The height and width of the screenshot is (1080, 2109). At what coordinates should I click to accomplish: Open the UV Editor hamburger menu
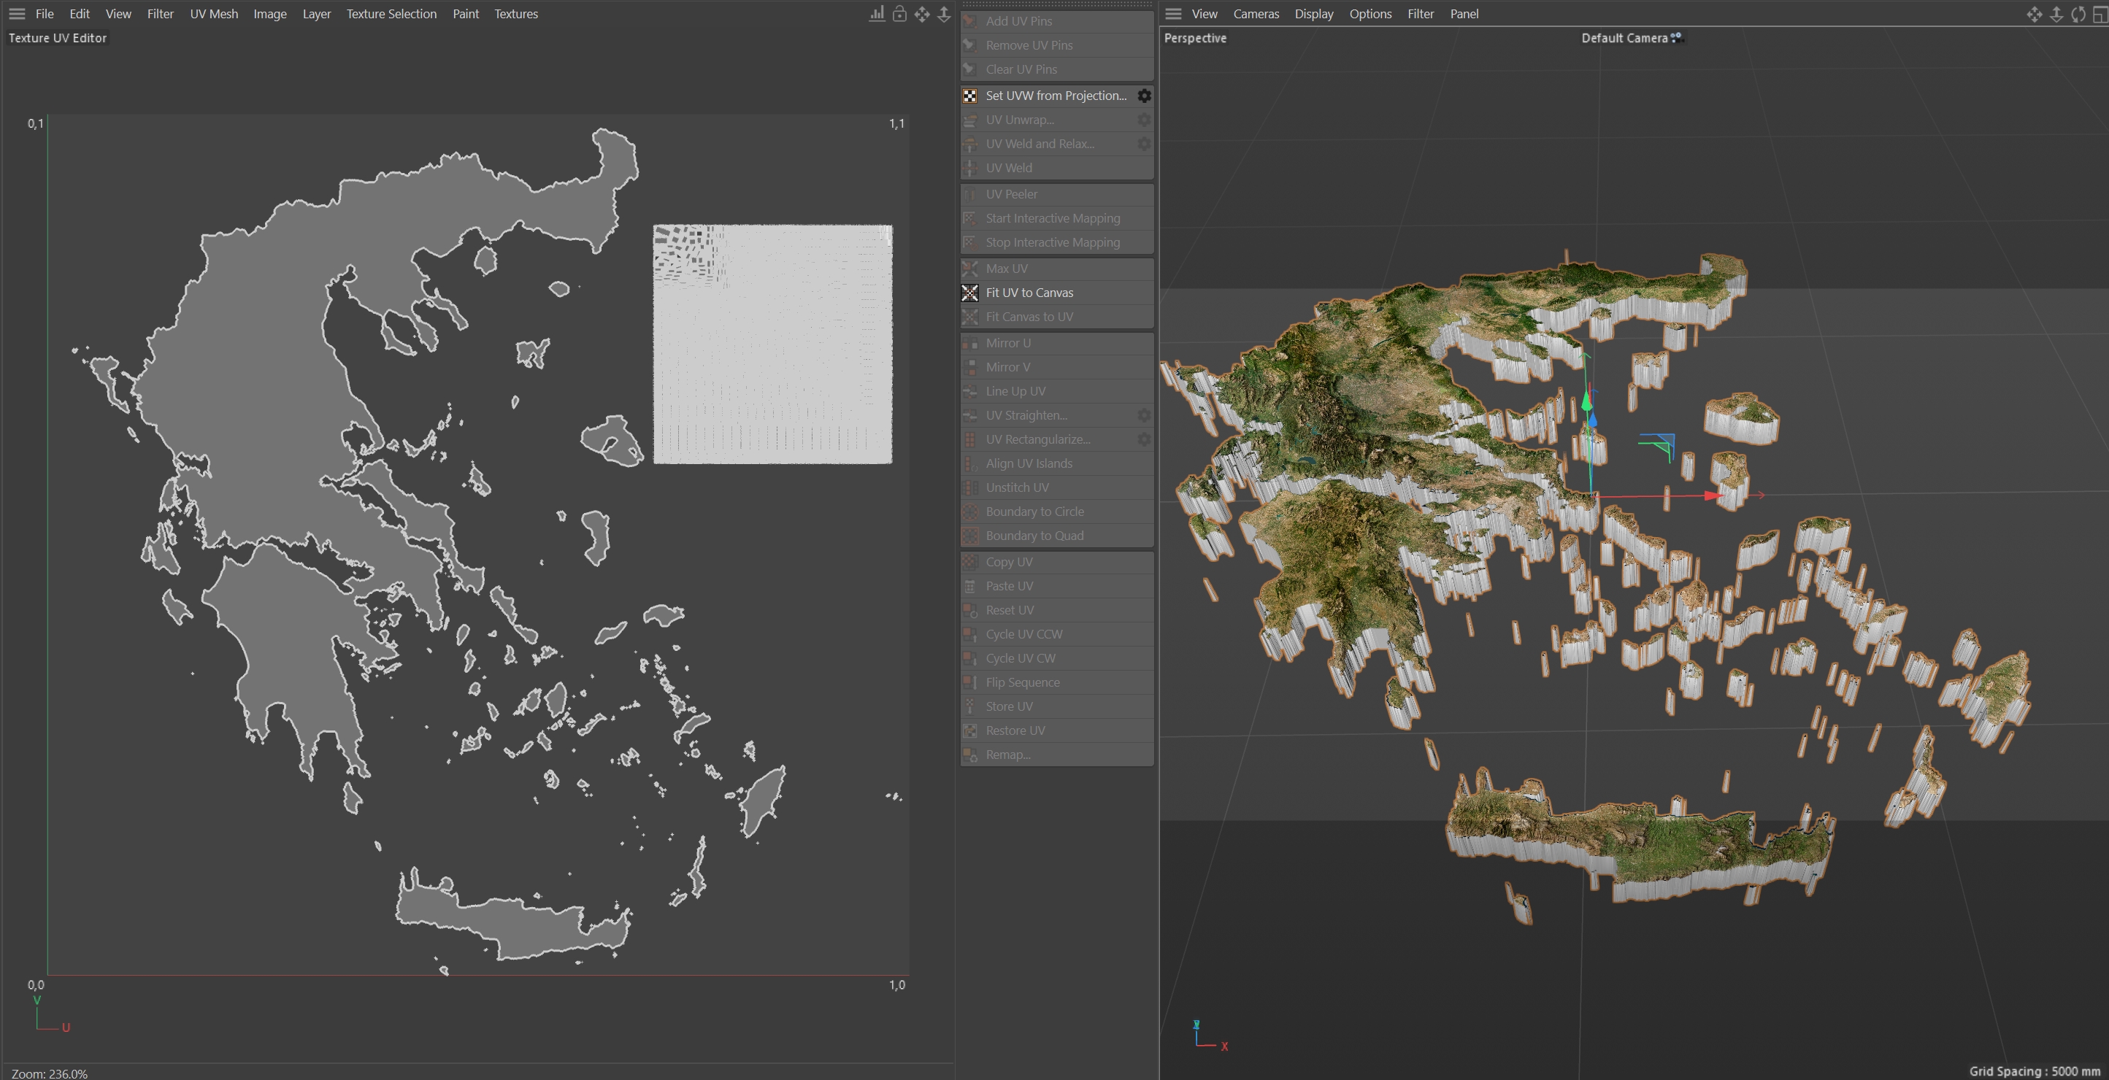click(16, 14)
